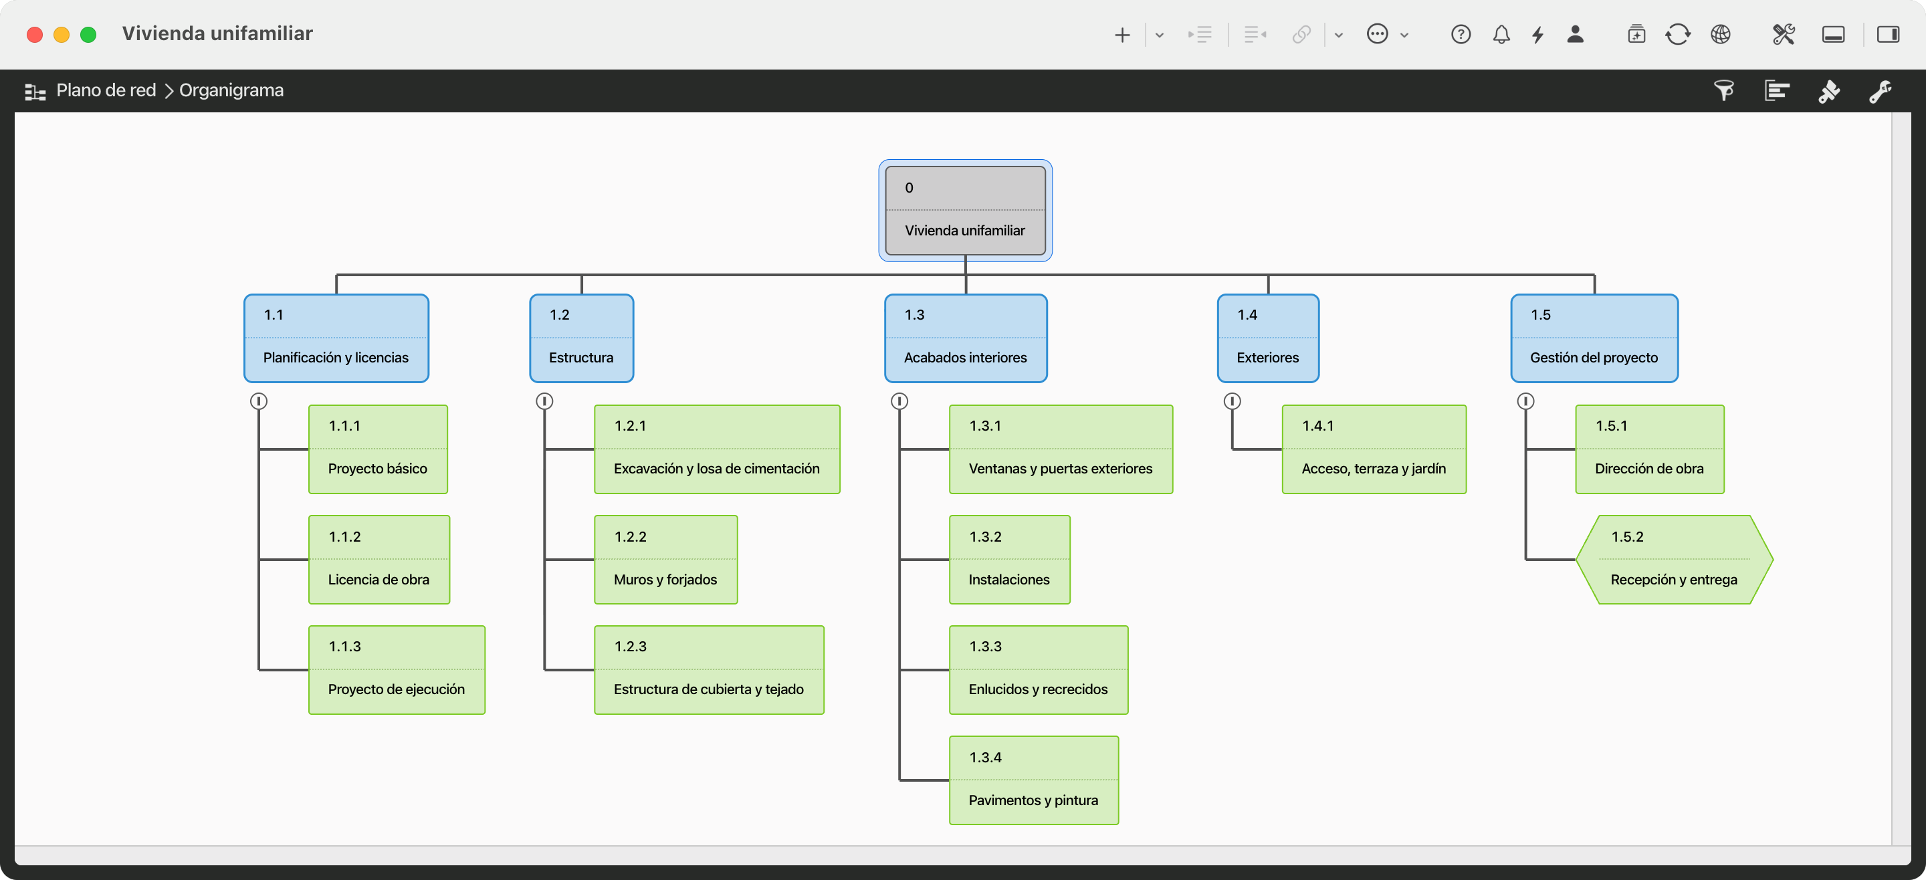1926x880 pixels.
Task: Toggle the bottom panel view
Action: (1832, 34)
